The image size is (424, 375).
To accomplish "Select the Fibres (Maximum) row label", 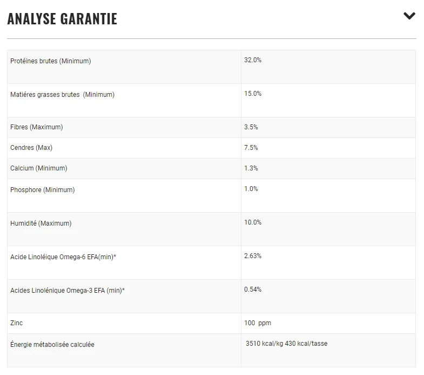I will tap(37, 127).
